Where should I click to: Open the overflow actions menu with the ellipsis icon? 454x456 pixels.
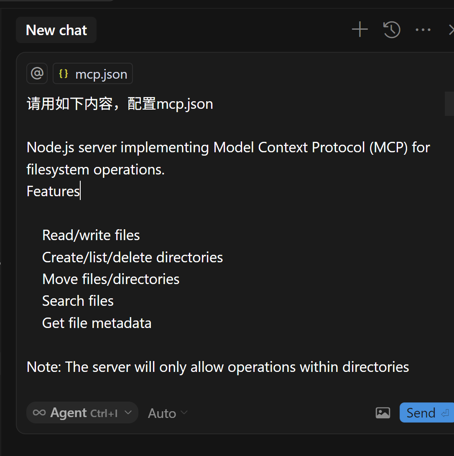click(x=423, y=29)
